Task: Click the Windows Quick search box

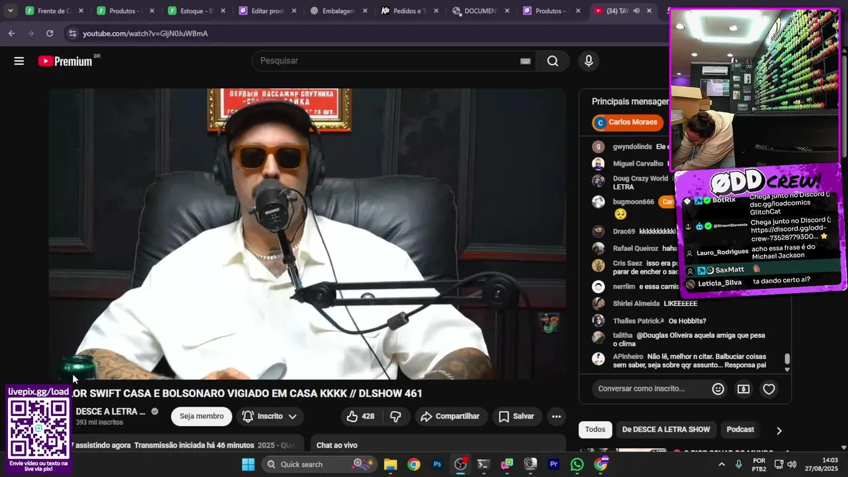Action: (319, 464)
